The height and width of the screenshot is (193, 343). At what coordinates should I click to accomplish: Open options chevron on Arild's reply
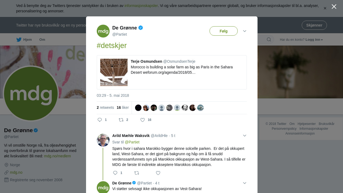tap(245, 136)
